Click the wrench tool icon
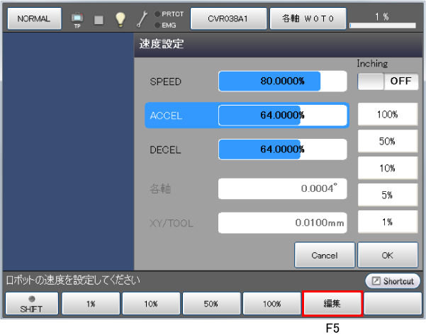Viewport: 426px width, 335px height. click(x=141, y=19)
